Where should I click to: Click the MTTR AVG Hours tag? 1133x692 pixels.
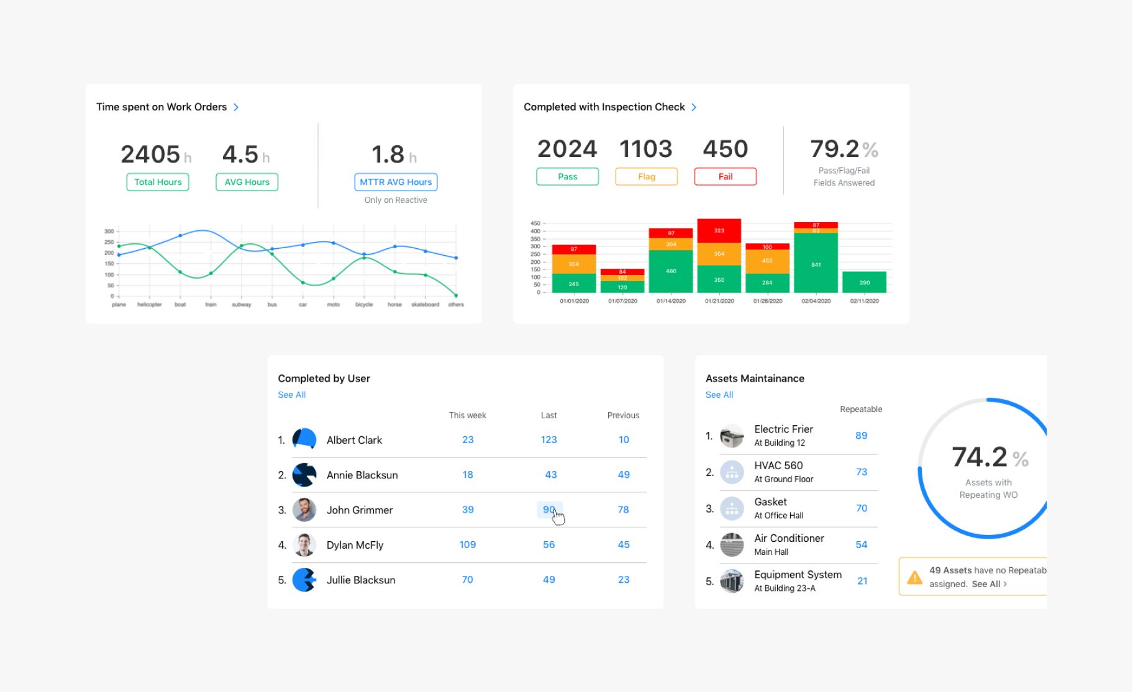(x=396, y=182)
